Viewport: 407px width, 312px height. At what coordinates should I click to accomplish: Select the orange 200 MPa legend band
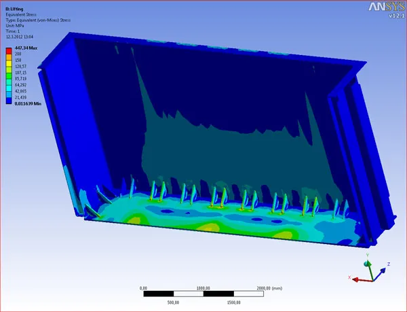[8, 58]
